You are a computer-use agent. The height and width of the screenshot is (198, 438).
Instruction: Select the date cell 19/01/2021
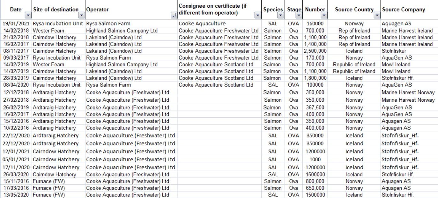16,24
